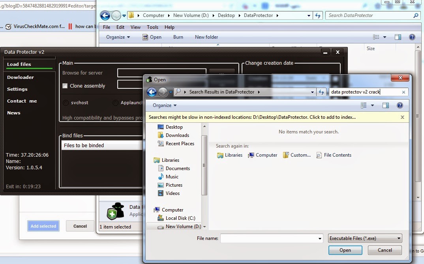Search again with Custom location
The width and height of the screenshot is (424, 264).
point(297,155)
